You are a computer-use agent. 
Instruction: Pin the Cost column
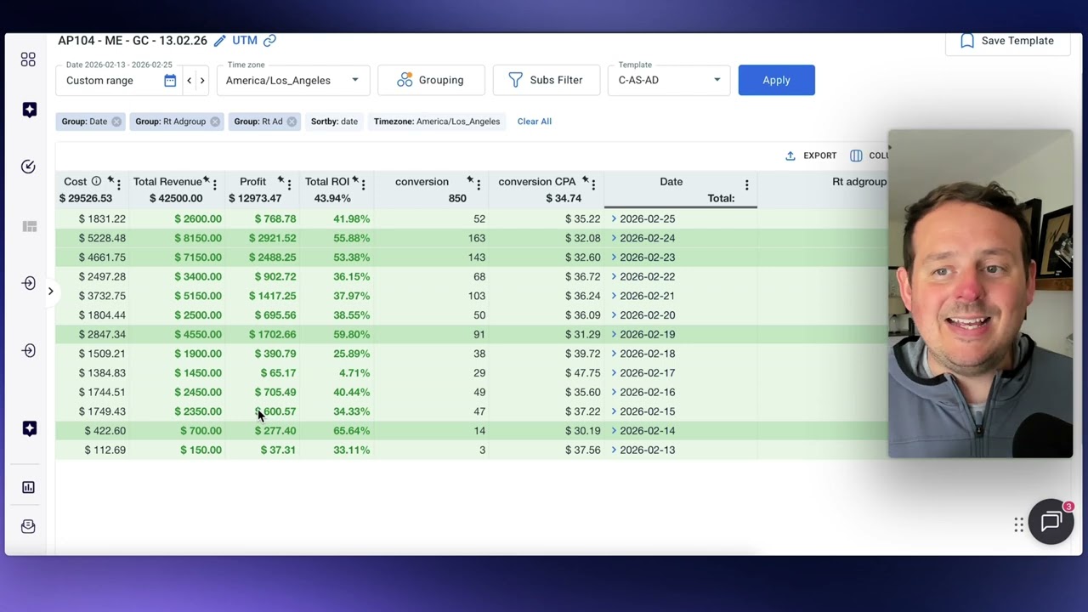(x=110, y=180)
